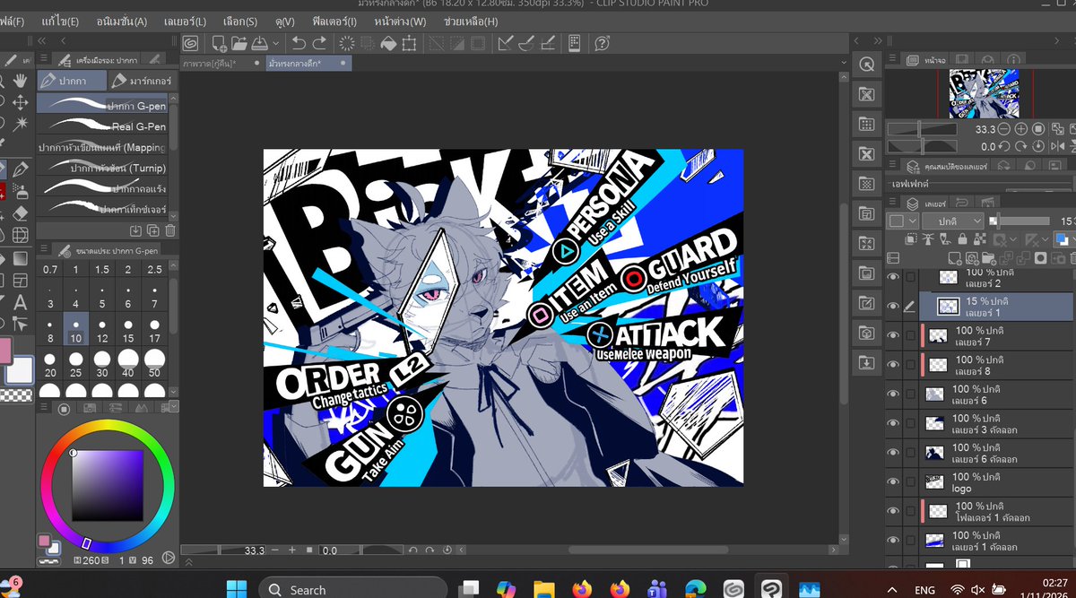Click the Open file folder icon

tap(239, 43)
